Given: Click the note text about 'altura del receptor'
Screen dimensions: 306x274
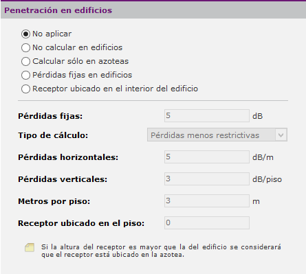Looking at the screenshot, I should point(161,251).
